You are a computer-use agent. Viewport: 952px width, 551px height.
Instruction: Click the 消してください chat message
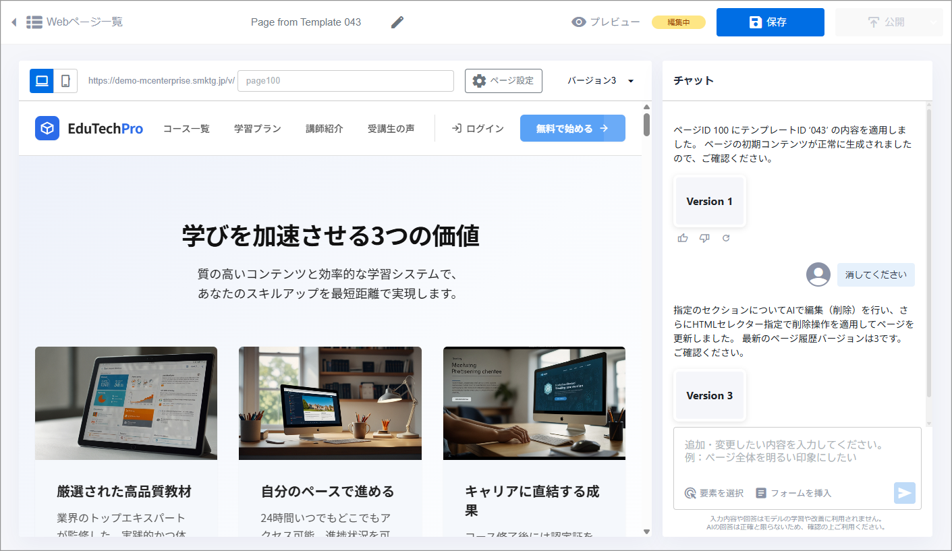click(x=876, y=274)
